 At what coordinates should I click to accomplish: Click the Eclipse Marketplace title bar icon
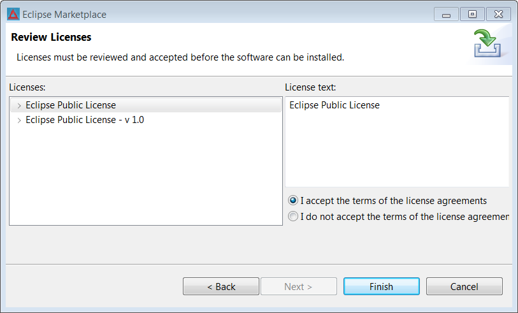[x=13, y=14]
